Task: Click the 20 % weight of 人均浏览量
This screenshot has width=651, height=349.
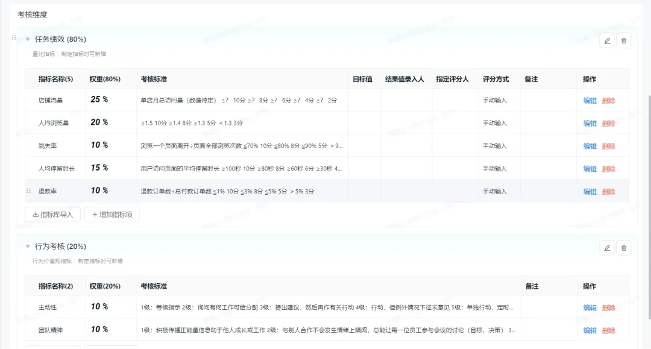Action: point(99,122)
